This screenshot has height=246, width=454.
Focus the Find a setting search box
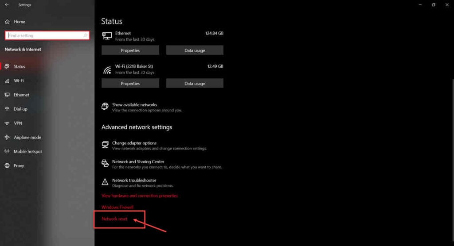coord(47,35)
